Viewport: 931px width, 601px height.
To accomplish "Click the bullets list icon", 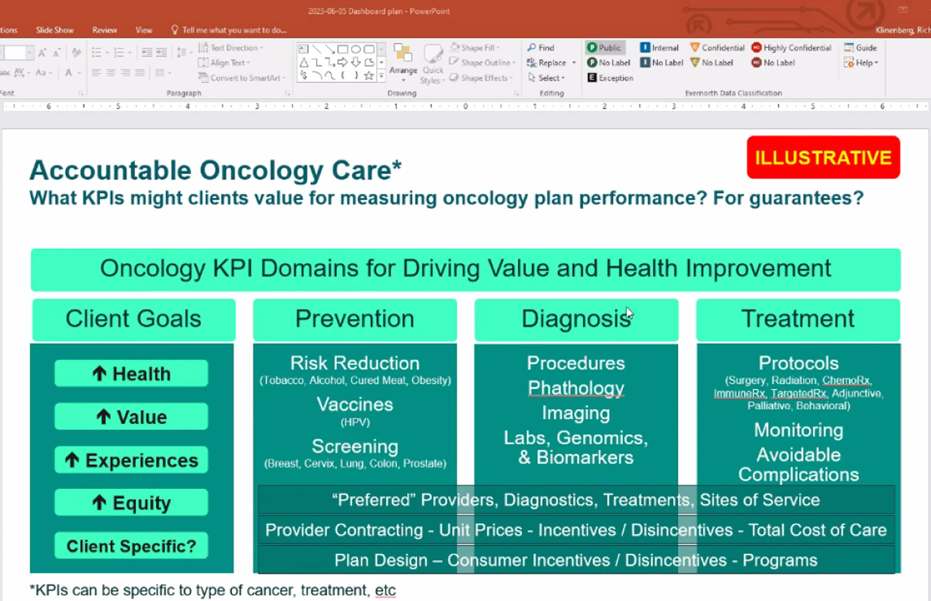I will tap(96, 52).
